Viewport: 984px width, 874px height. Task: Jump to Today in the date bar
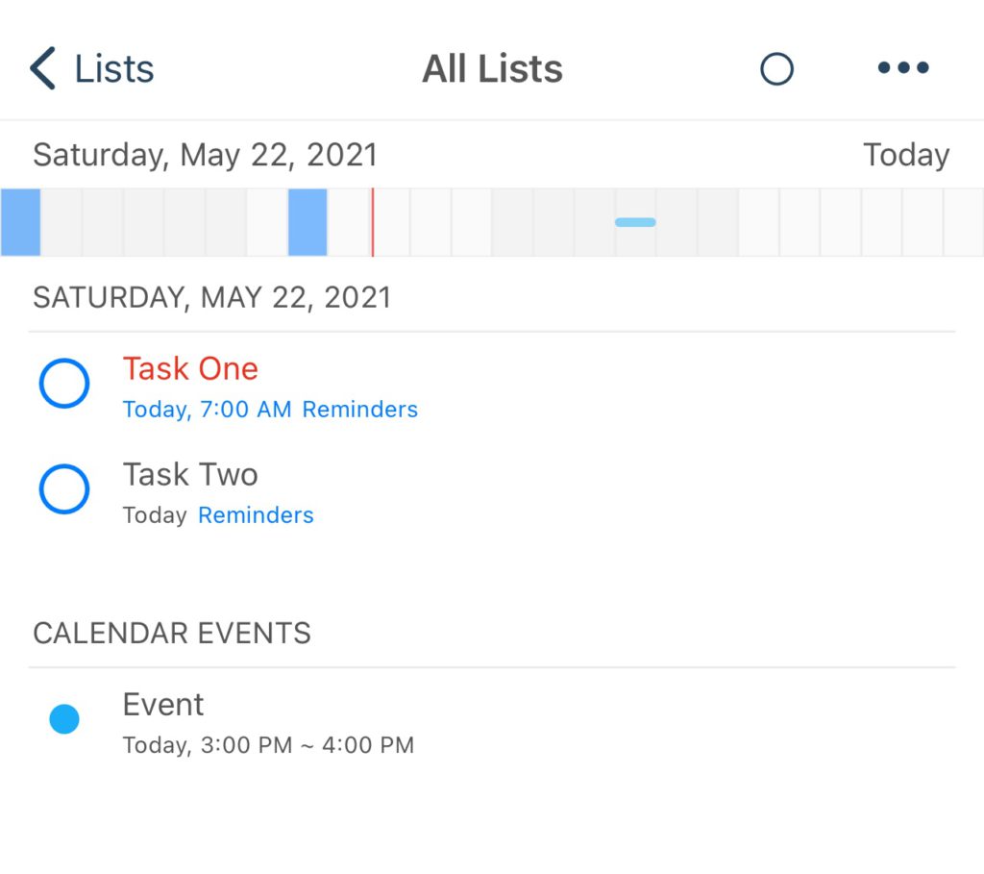tap(906, 155)
